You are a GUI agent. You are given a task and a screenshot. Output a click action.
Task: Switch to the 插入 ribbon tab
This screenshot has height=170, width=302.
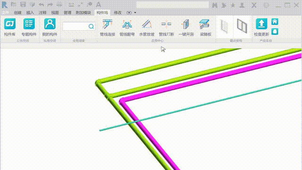[x=30, y=13]
